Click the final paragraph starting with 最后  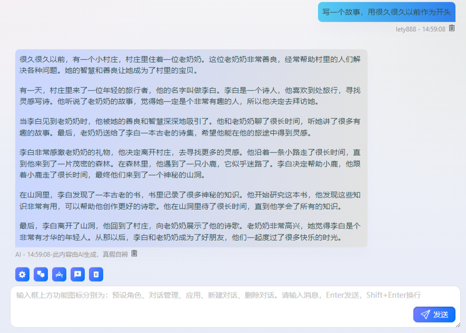click(x=190, y=231)
